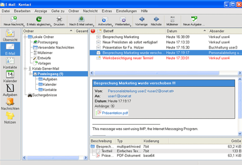Open the Nach E-Mail sehen dropdown arrow

click(94, 26)
